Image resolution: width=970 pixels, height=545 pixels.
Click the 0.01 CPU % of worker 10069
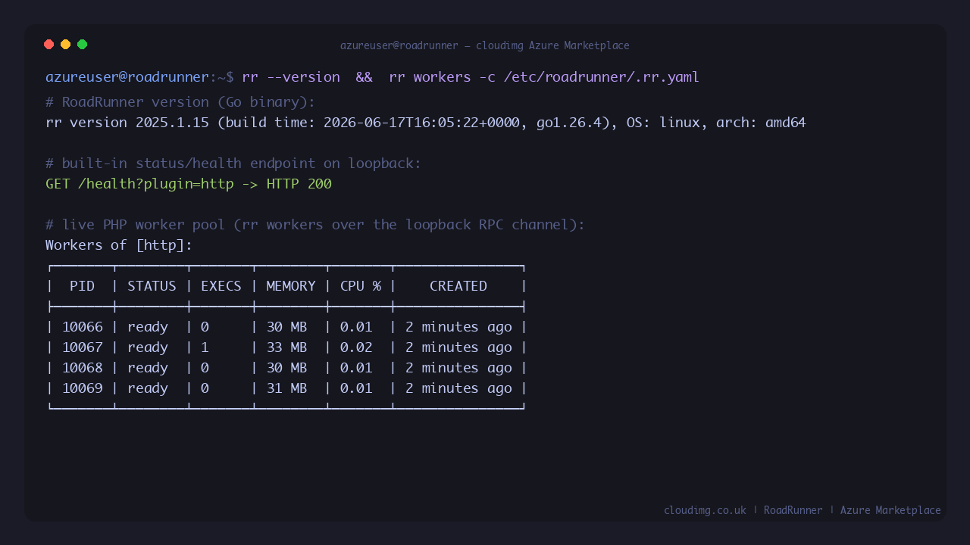pyautogui.click(x=356, y=388)
